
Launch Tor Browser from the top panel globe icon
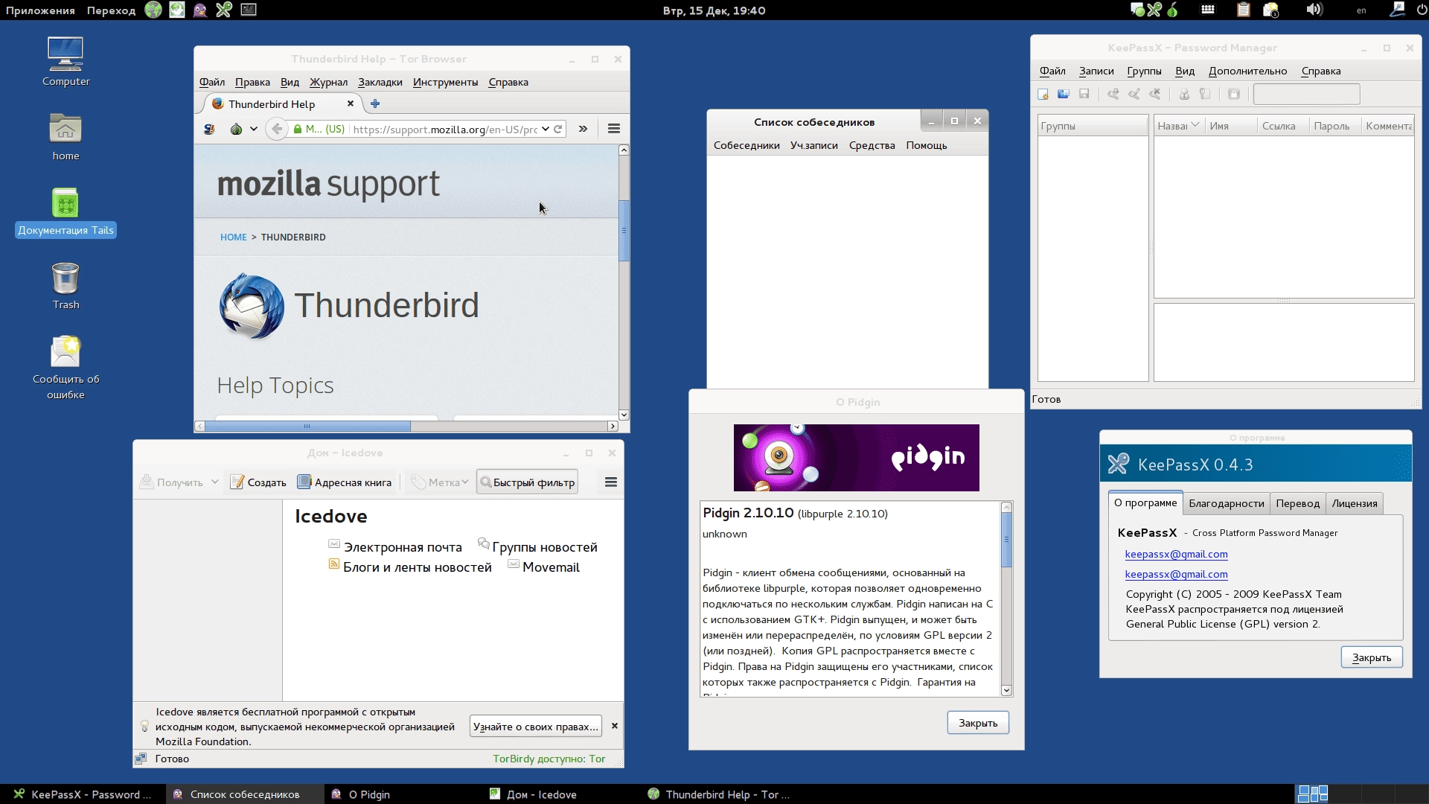(153, 10)
